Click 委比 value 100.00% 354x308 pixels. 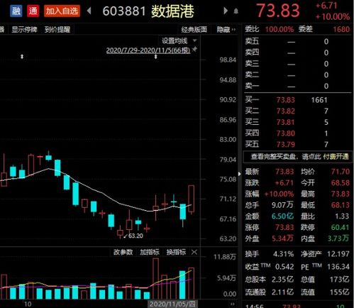pyautogui.click(x=280, y=30)
